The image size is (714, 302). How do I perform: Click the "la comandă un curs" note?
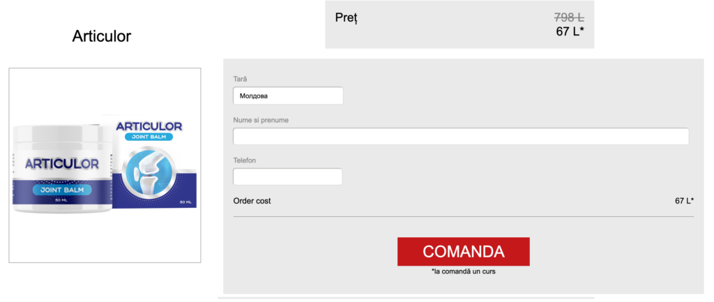tap(463, 271)
